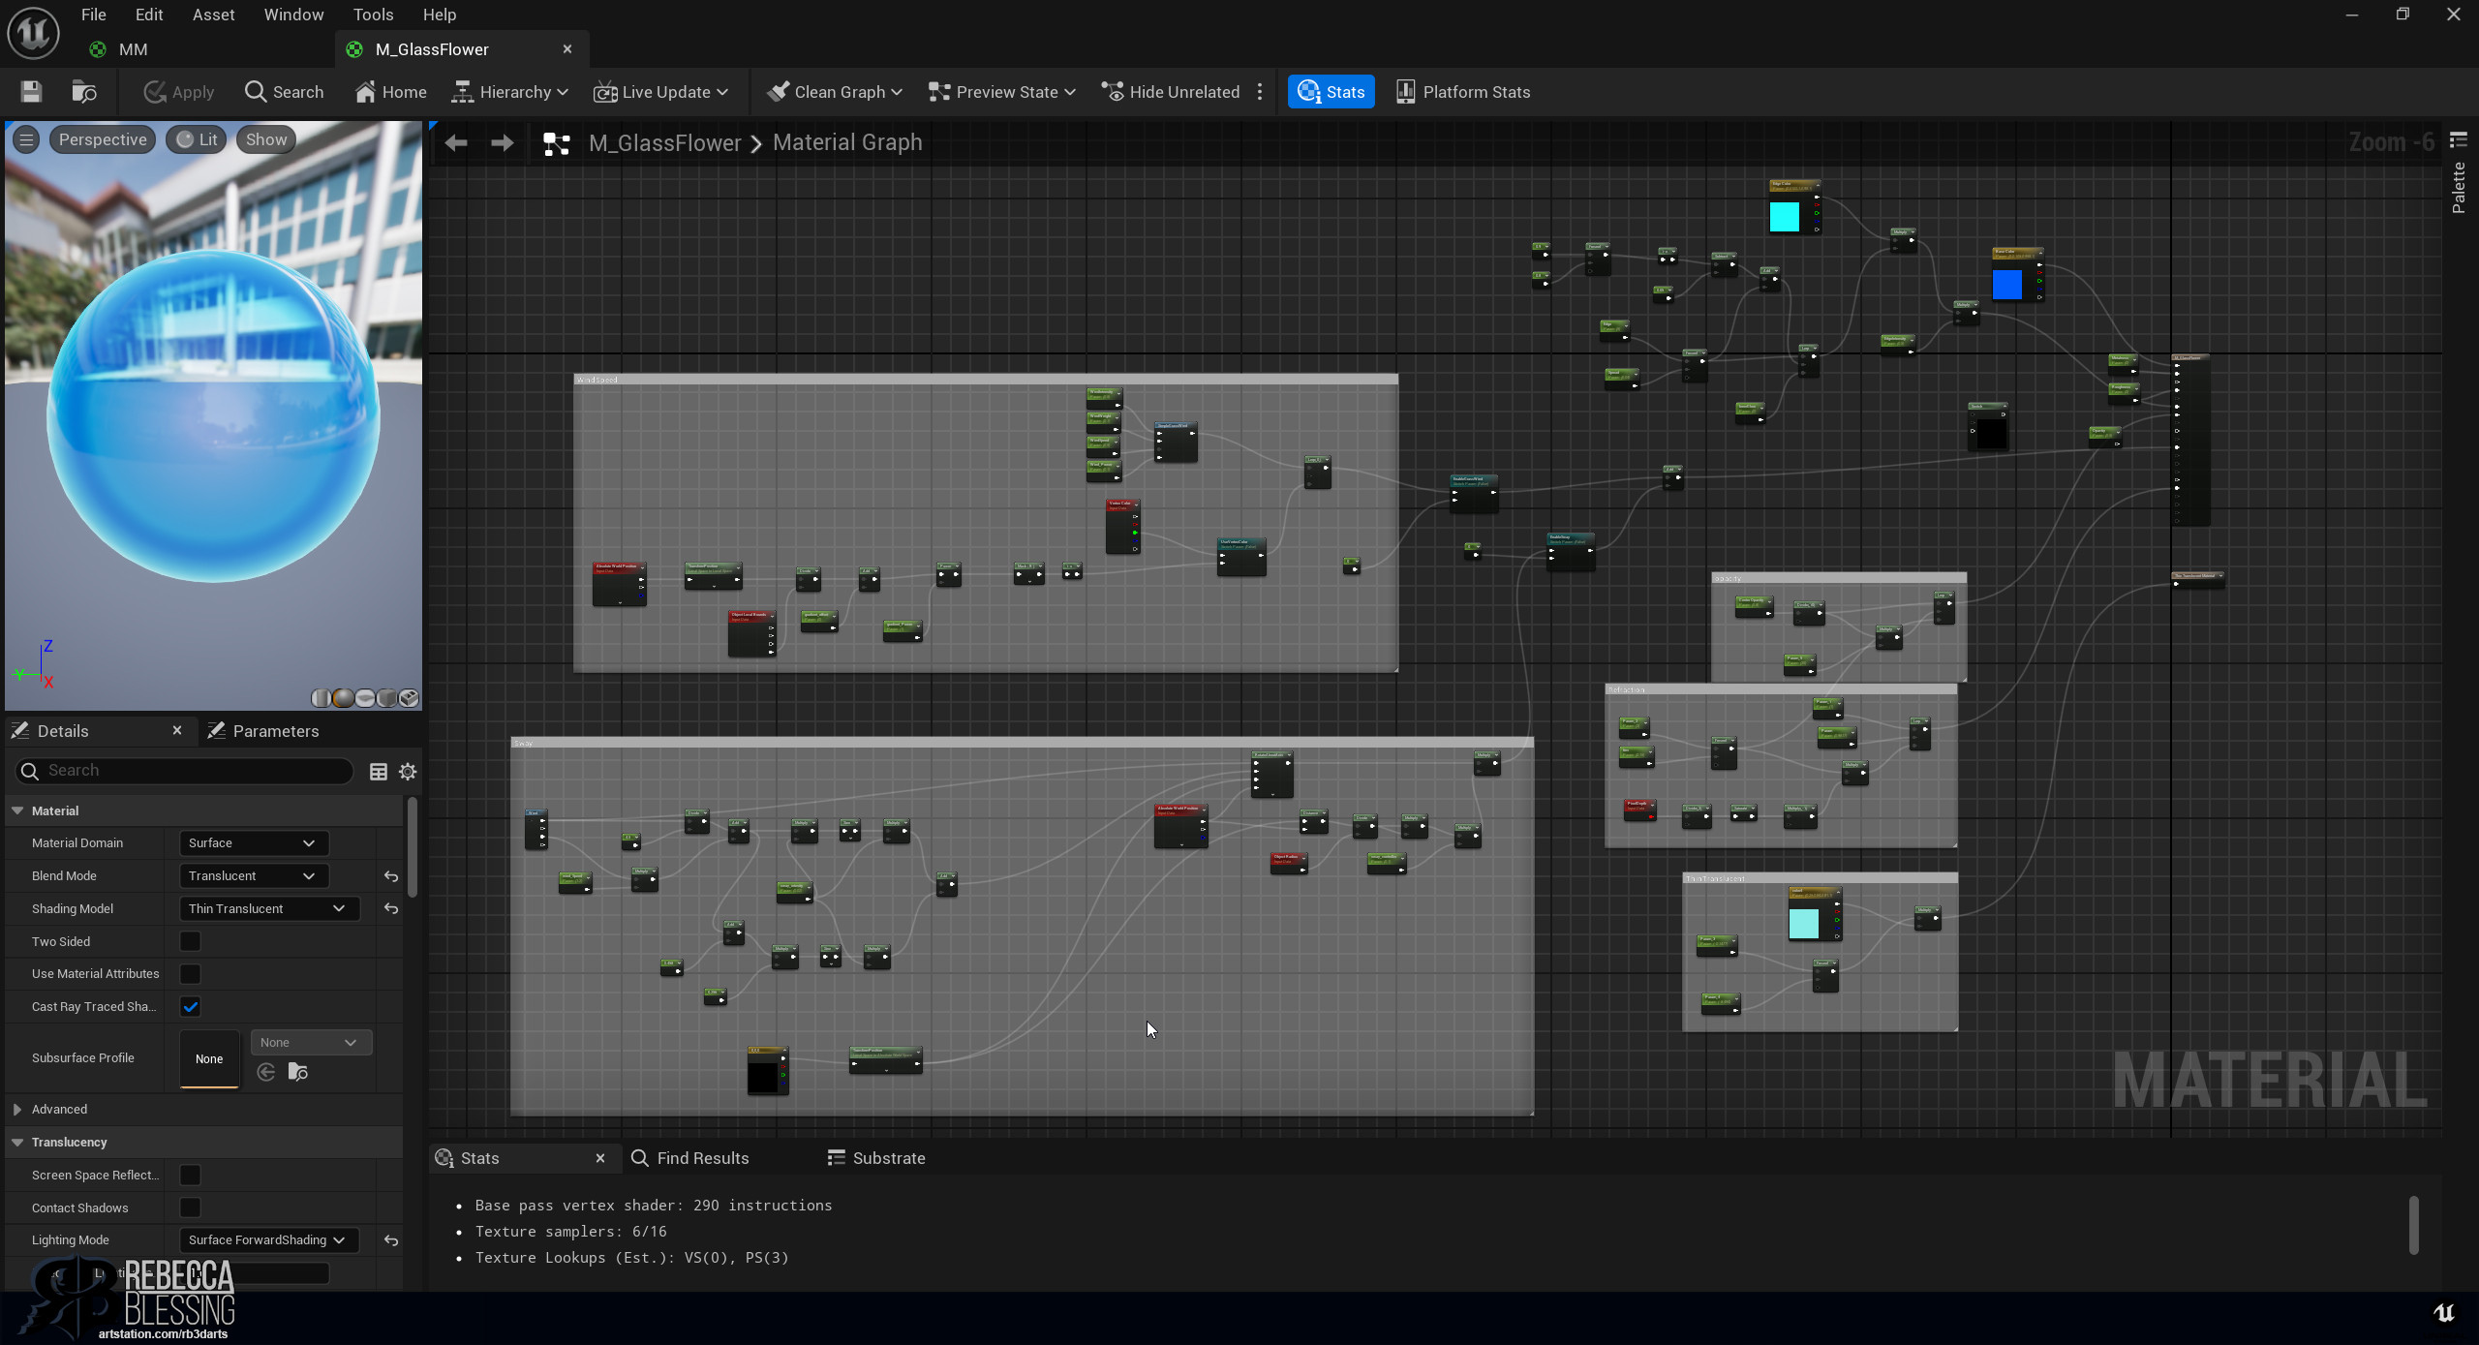Open the Window menu

point(293,15)
